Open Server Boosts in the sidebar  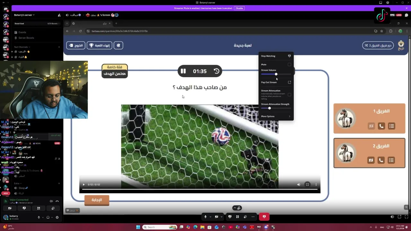[26, 38]
